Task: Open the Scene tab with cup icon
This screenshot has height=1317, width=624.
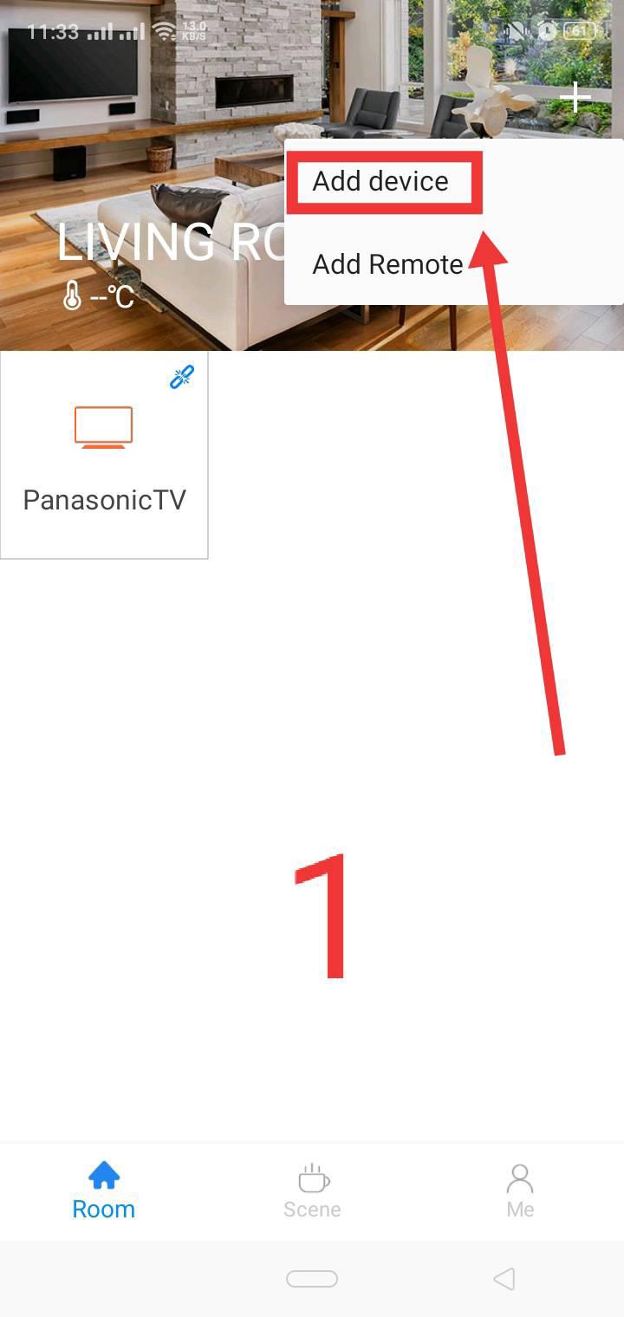Action: click(x=312, y=1191)
